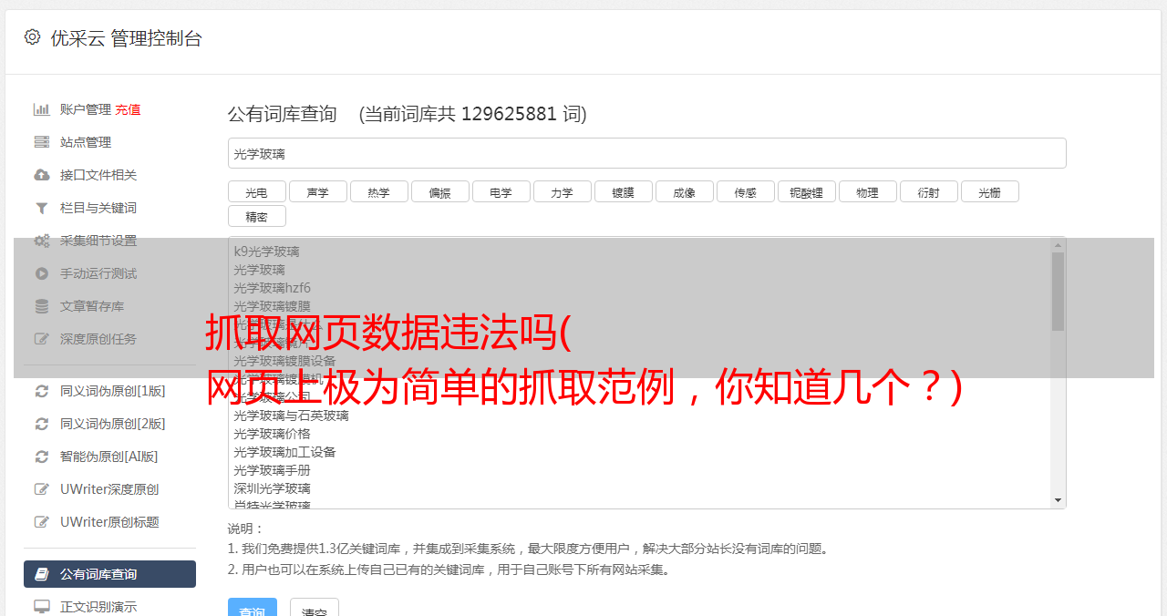Click the server icon for 站点管理
The width and height of the screenshot is (1167, 616).
[x=41, y=142]
